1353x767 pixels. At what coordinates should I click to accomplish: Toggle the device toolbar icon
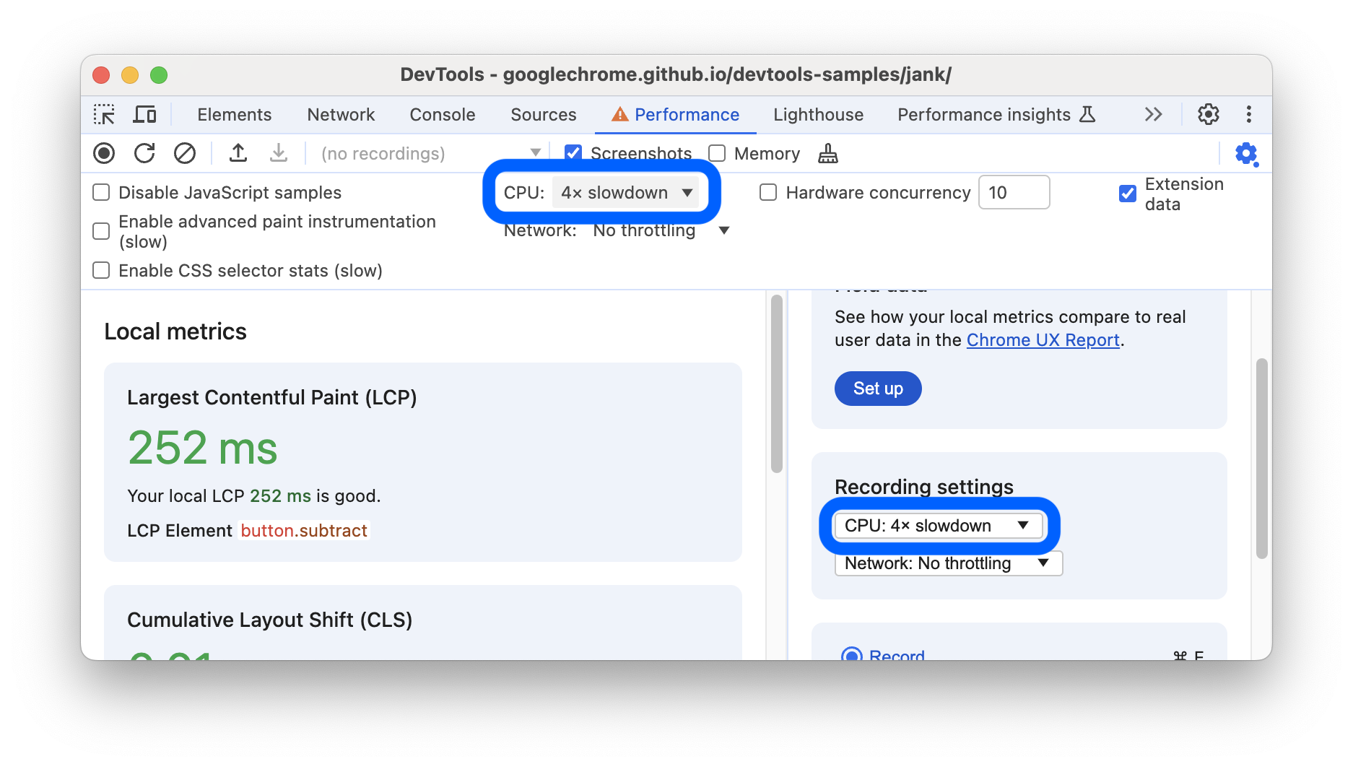pyautogui.click(x=144, y=114)
